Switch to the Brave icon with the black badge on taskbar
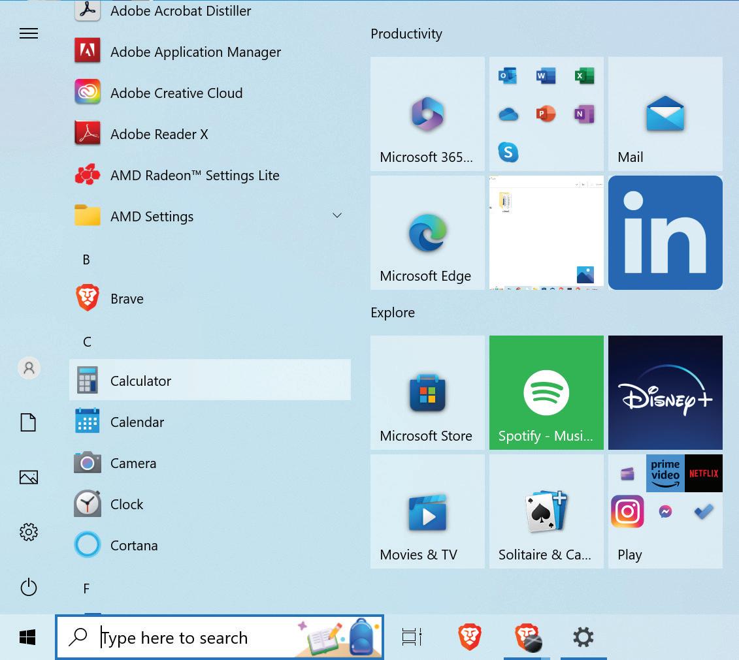Screen dimensions: 739x660 pyautogui.click(x=527, y=637)
